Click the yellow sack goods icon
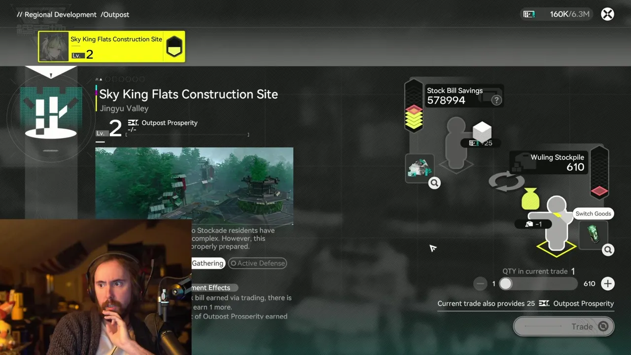The image size is (631, 355). 530,199
